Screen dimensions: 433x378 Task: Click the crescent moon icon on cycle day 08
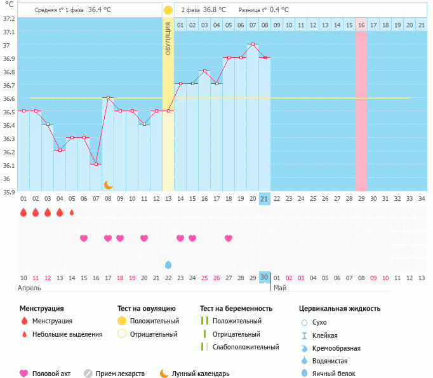coord(108,184)
